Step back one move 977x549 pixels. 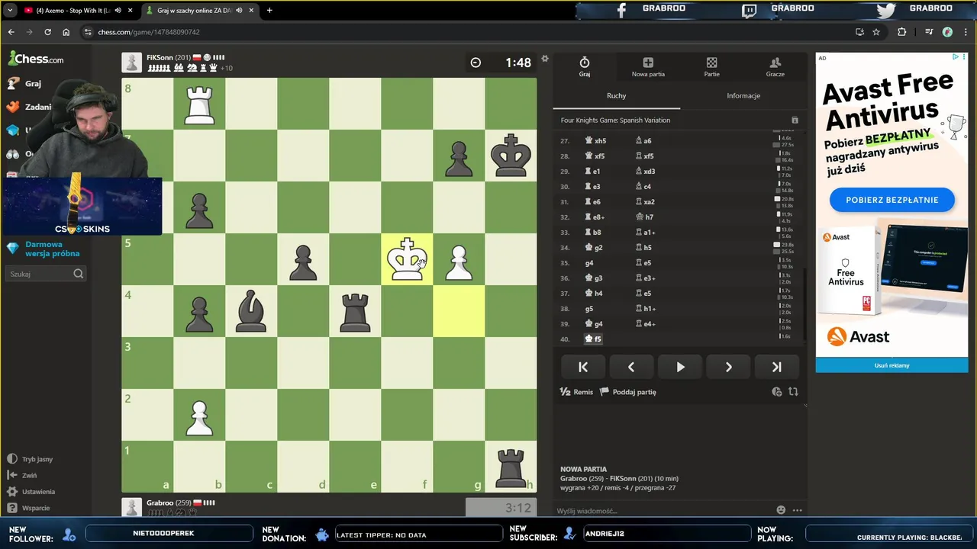click(631, 367)
